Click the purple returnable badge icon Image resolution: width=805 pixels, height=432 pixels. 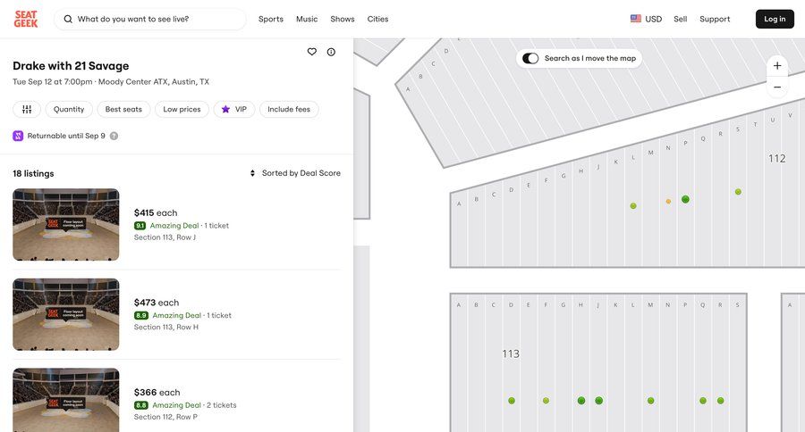[18, 136]
